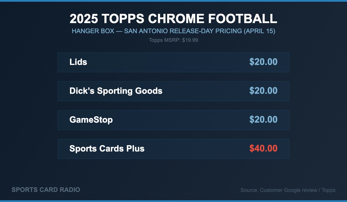
Task: Click the "2025 Topps Chrome Football" headline
Action: (x=173, y=19)
